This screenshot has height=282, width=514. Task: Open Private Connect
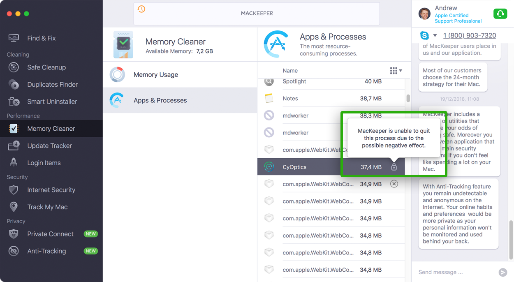click(51, 234)
